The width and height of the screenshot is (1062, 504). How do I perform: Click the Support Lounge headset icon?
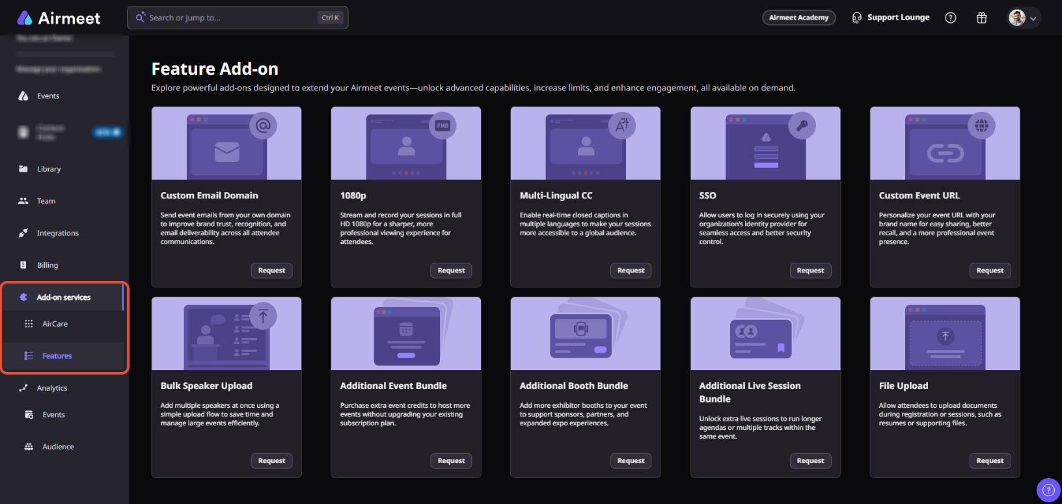857,18
